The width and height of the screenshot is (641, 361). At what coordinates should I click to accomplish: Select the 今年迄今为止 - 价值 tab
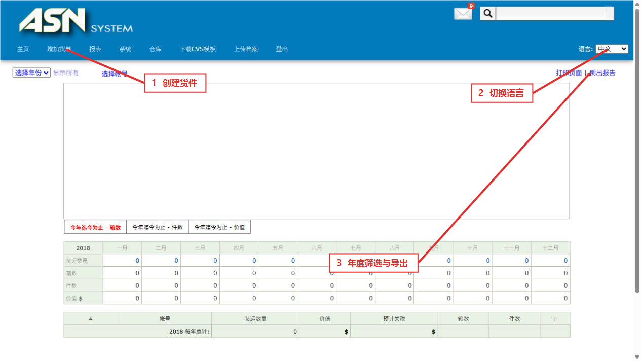click(x=219, y=227)
